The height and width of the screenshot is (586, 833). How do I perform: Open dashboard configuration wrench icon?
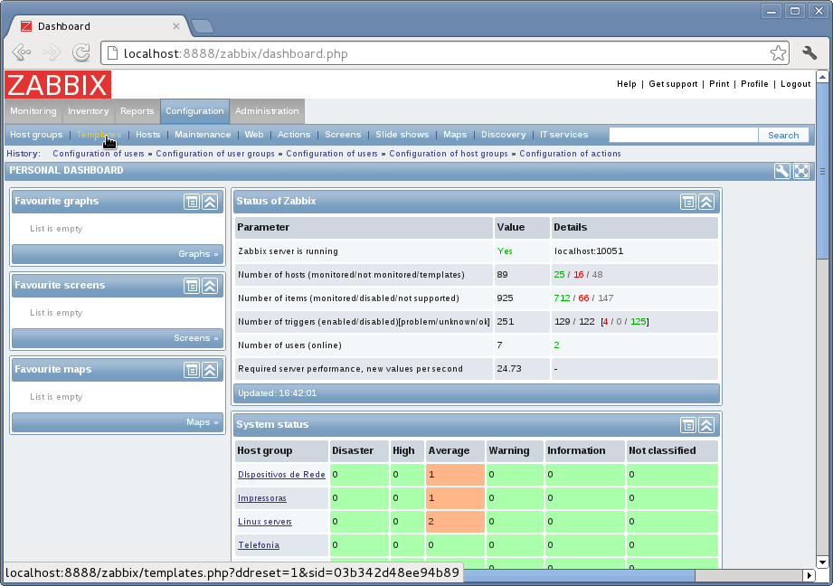782,171
